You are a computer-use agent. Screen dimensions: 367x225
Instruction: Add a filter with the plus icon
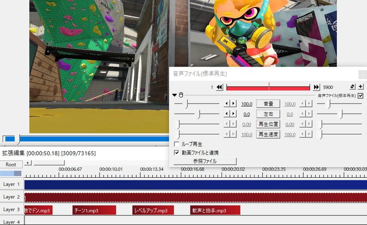[x=361, y=86]
